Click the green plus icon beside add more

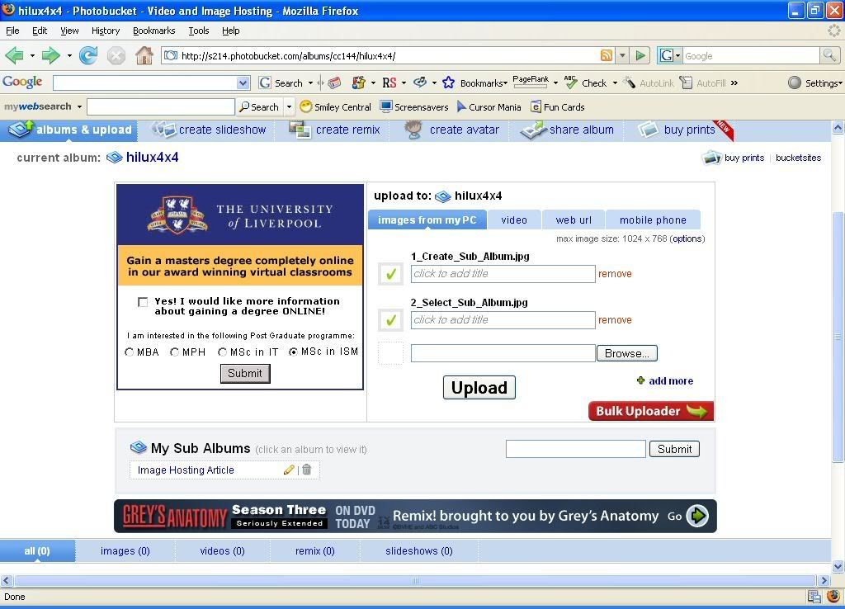(640, 380)
